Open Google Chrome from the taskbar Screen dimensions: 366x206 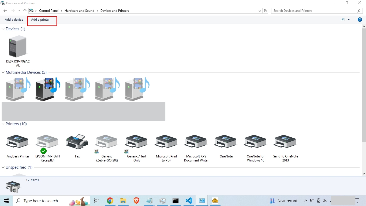(110, 201)
